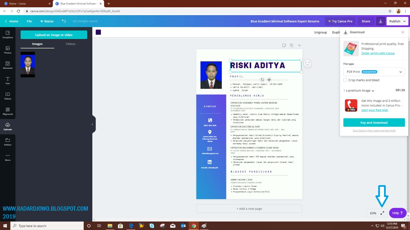Screen dimensions: 410x230
Task: Open a new browser tab
Action: coord(109,4)
